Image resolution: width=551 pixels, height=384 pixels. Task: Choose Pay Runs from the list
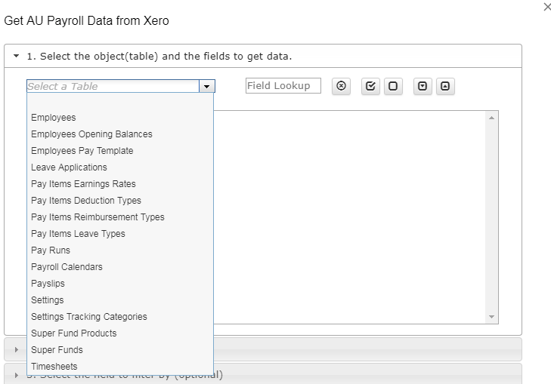pos(51,250)
